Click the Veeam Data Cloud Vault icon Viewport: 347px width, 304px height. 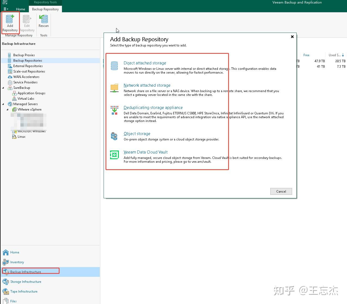click(x=114, y=155)
